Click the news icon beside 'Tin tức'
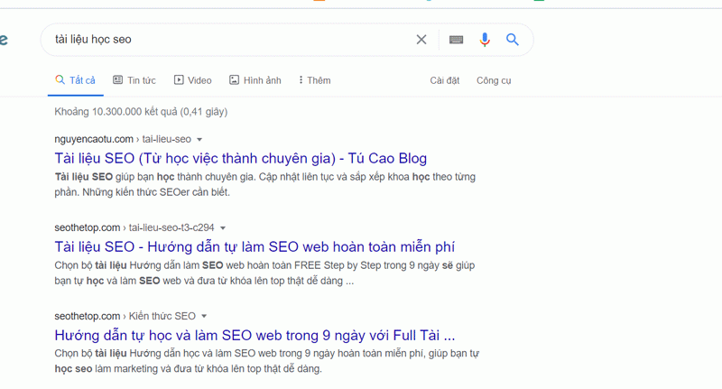The height and width of the screenshot is (389, 722). [118, 80]
